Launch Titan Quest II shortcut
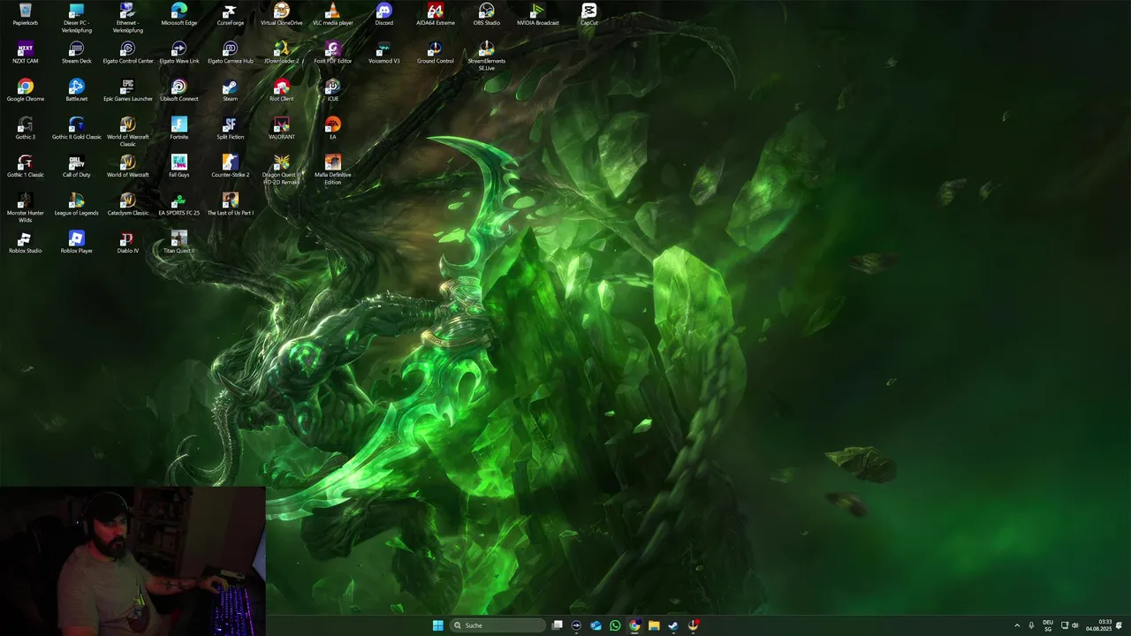Screen dimensions: 1131x636 click(179, 242)
